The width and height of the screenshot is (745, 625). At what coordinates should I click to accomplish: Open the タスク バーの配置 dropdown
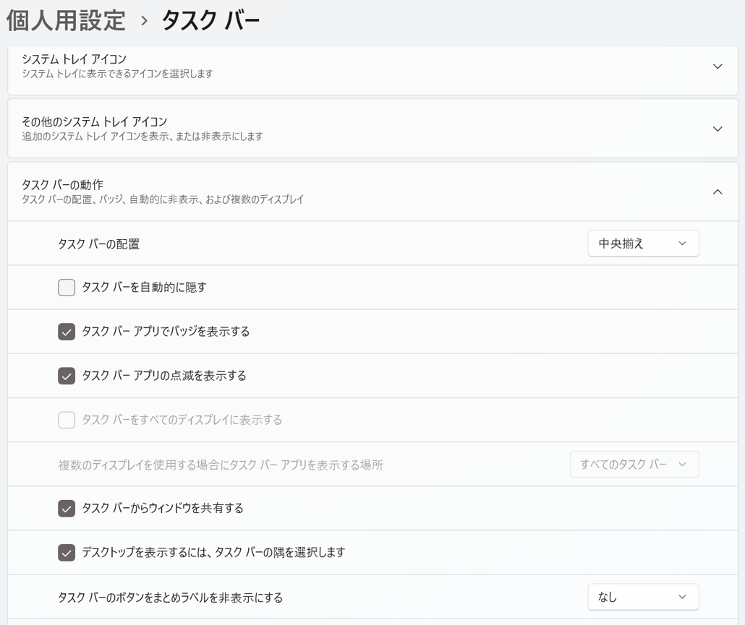tap(643, 243)
